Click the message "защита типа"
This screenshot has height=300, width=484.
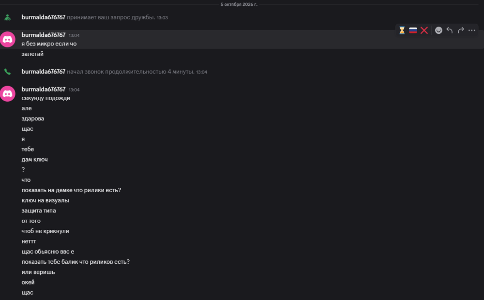pos(39,211)
